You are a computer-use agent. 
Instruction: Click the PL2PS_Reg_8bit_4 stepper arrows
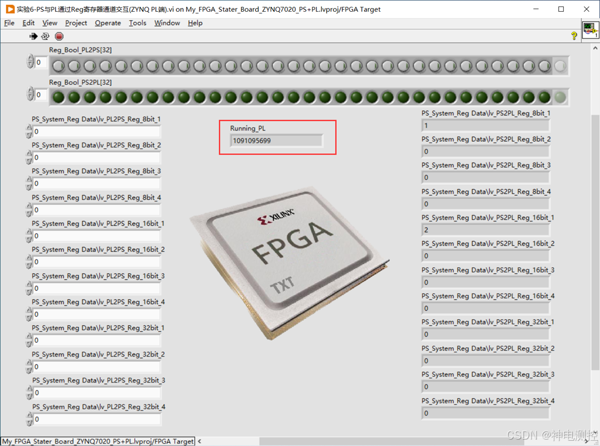pos(29,210)
